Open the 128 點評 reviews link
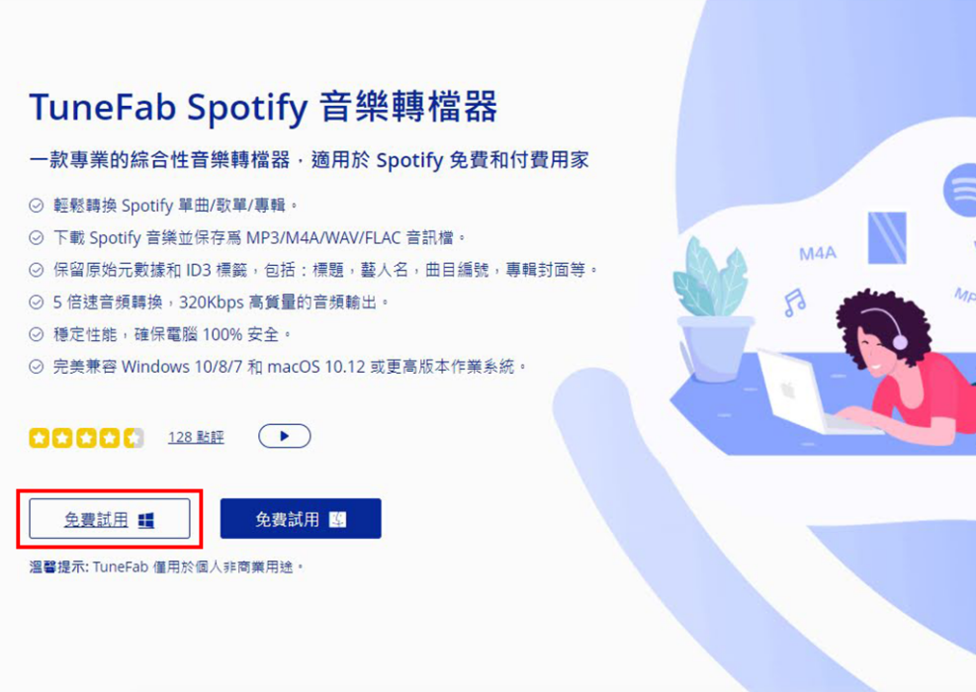The width and height of the screenshot is (976, 692). (196, 438)
